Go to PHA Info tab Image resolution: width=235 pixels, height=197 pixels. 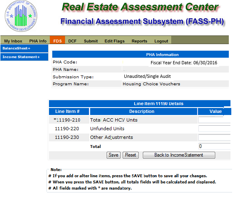tap(38, 41)
